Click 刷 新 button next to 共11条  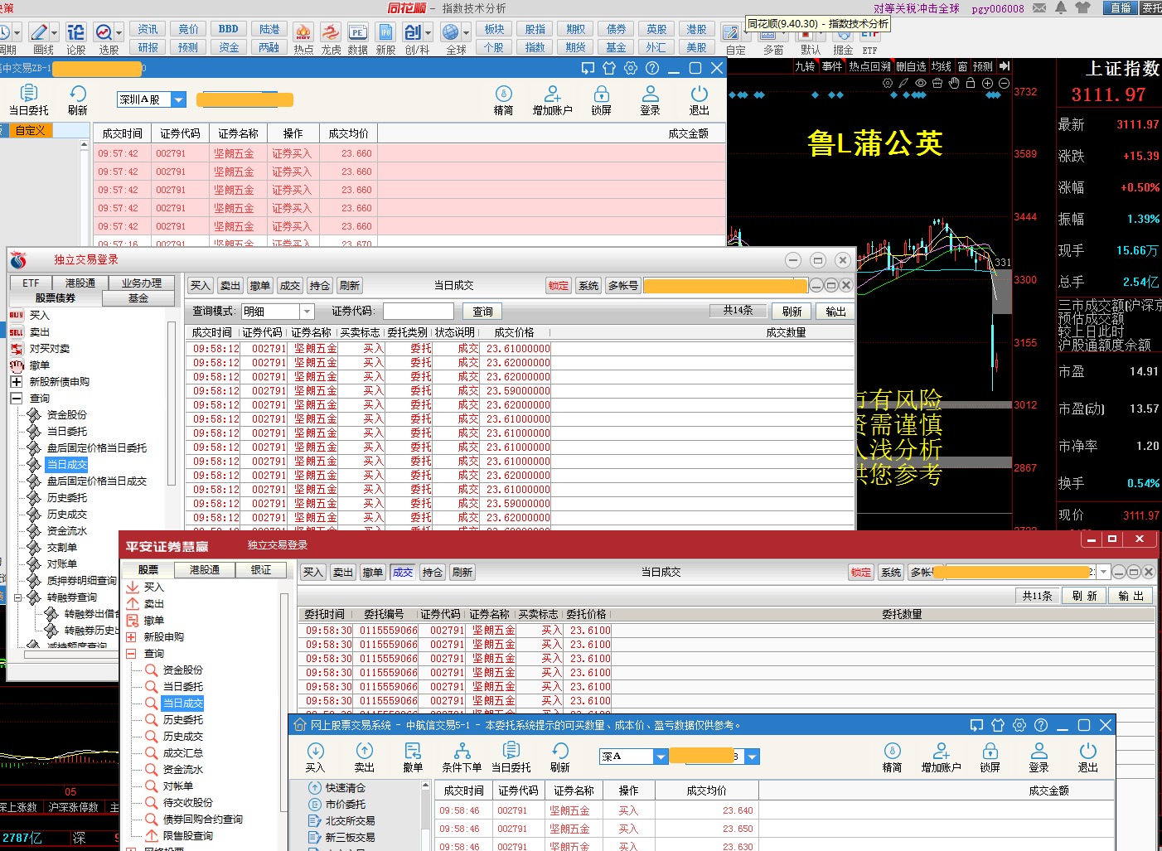coord(1085,596)
